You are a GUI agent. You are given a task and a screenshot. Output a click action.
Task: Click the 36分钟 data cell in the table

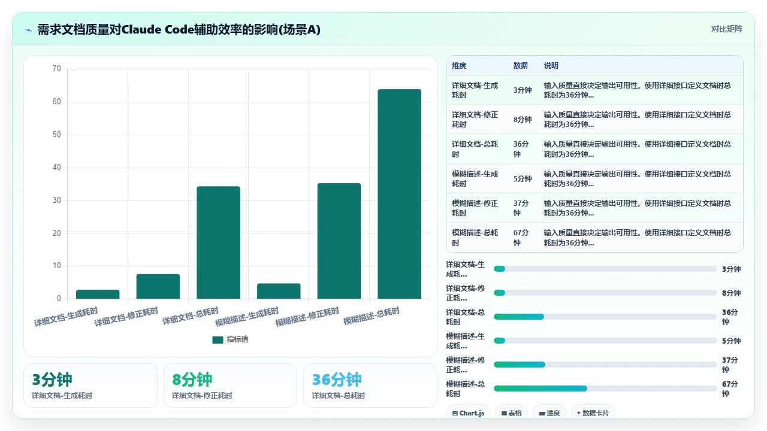[x=521, y=149]
